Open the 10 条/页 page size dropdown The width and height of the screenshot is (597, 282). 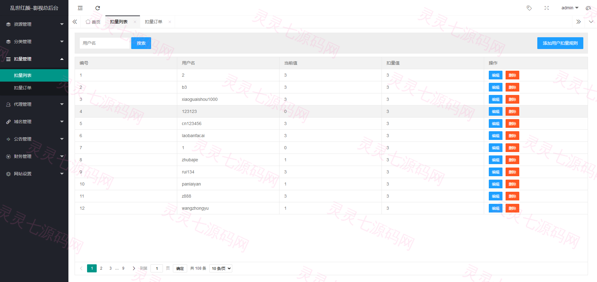tap(221, 268)
